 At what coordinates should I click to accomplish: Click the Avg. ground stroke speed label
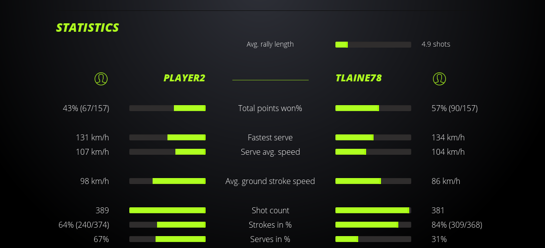(x=270, y=181)
